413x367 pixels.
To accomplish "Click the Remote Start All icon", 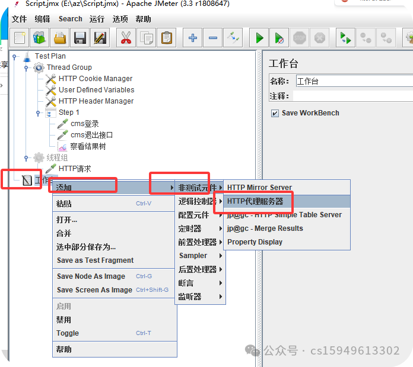I will click(x=345, y=38).
